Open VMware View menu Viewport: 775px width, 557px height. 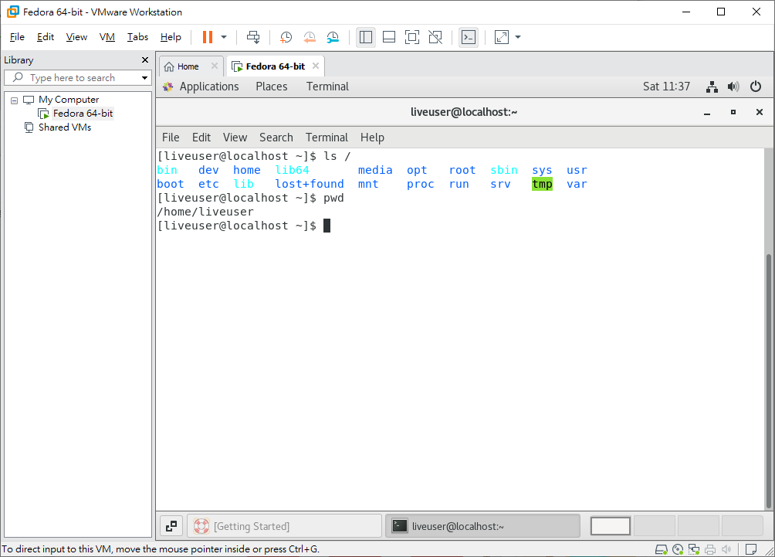76,37
